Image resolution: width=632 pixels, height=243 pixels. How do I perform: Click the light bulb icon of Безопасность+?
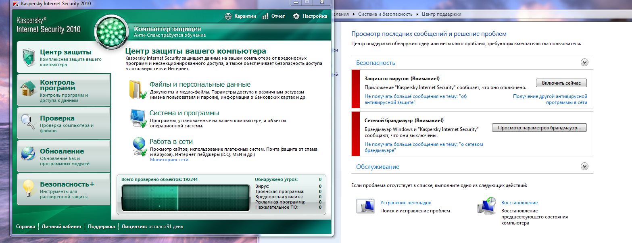(x=28, y=189)
